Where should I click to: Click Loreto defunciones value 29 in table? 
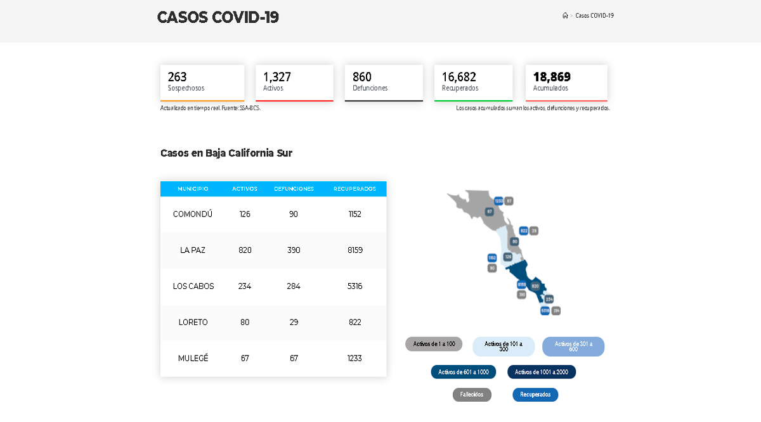click(294, 323)
